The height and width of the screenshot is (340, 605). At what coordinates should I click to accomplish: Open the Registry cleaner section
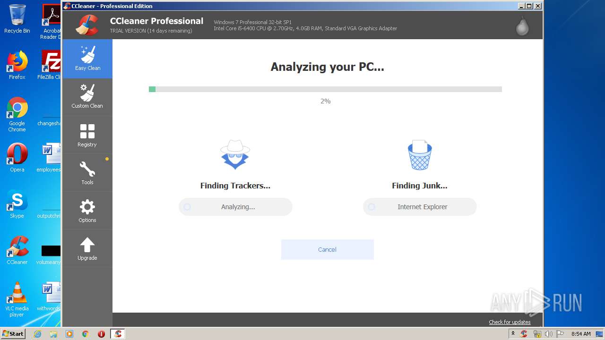87,135
